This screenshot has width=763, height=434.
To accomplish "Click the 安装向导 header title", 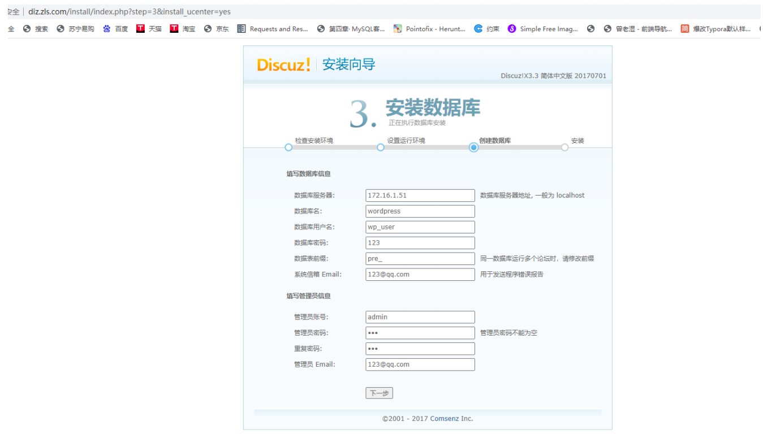I will pos(349,64).
